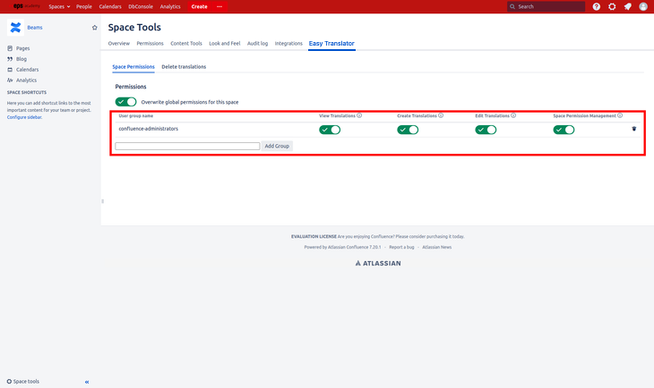Collapse the sidebar with the double chevron
Viewport: 654px width, 388px height.
(x=87, y=382)
